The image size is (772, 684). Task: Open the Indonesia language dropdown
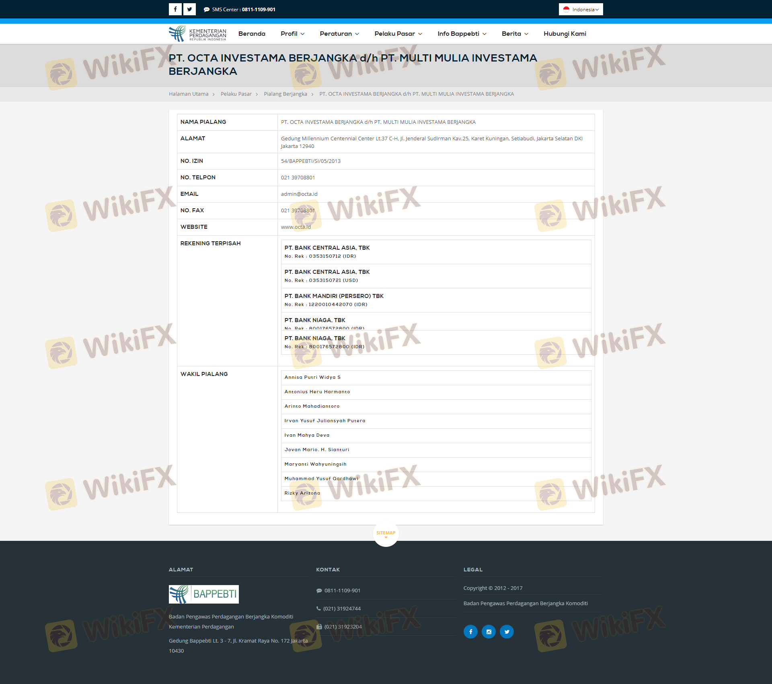click(x=581, y=9)
